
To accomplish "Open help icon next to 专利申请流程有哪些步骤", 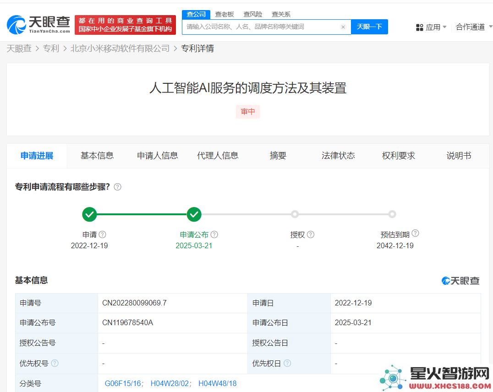I will [x=117, y=187].
